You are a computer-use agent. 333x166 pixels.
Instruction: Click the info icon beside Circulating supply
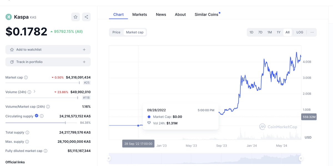[42, 116]
